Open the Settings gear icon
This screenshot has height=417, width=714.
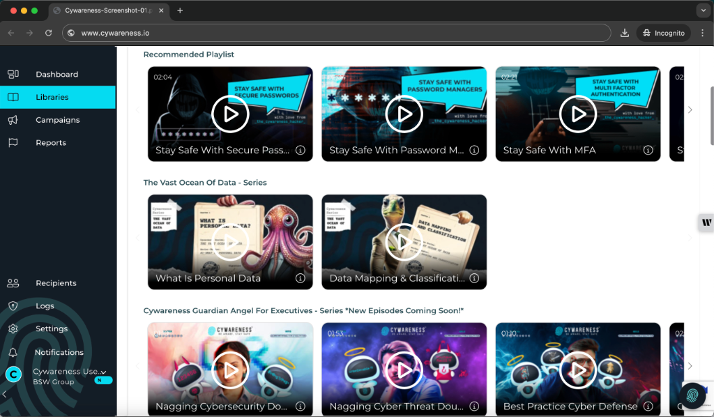(x=13, y=328)
